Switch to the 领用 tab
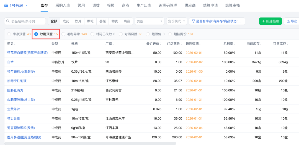299x145 pixels. click(x=81, y=6)
